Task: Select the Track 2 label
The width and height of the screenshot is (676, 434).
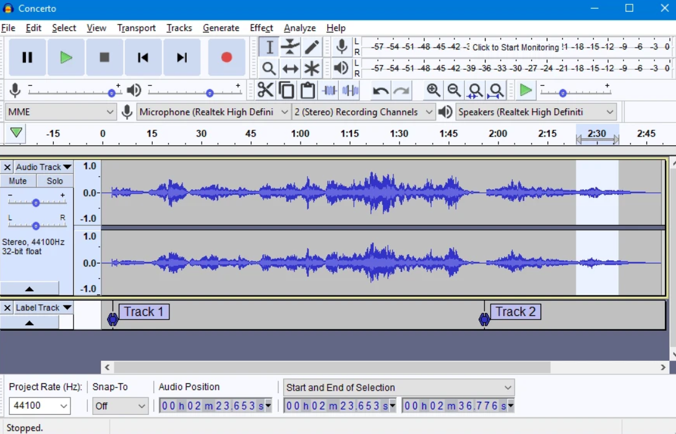Action: coord(515,312)
